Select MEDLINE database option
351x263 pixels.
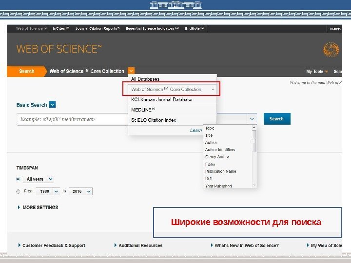pos(172,110)
